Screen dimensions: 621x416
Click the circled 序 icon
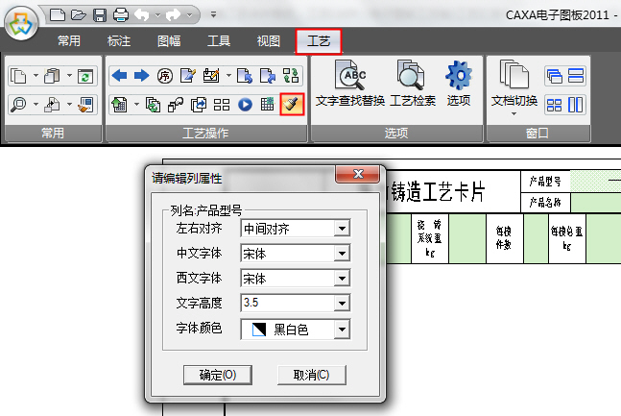pyautogui.click(x=165, y=75)
